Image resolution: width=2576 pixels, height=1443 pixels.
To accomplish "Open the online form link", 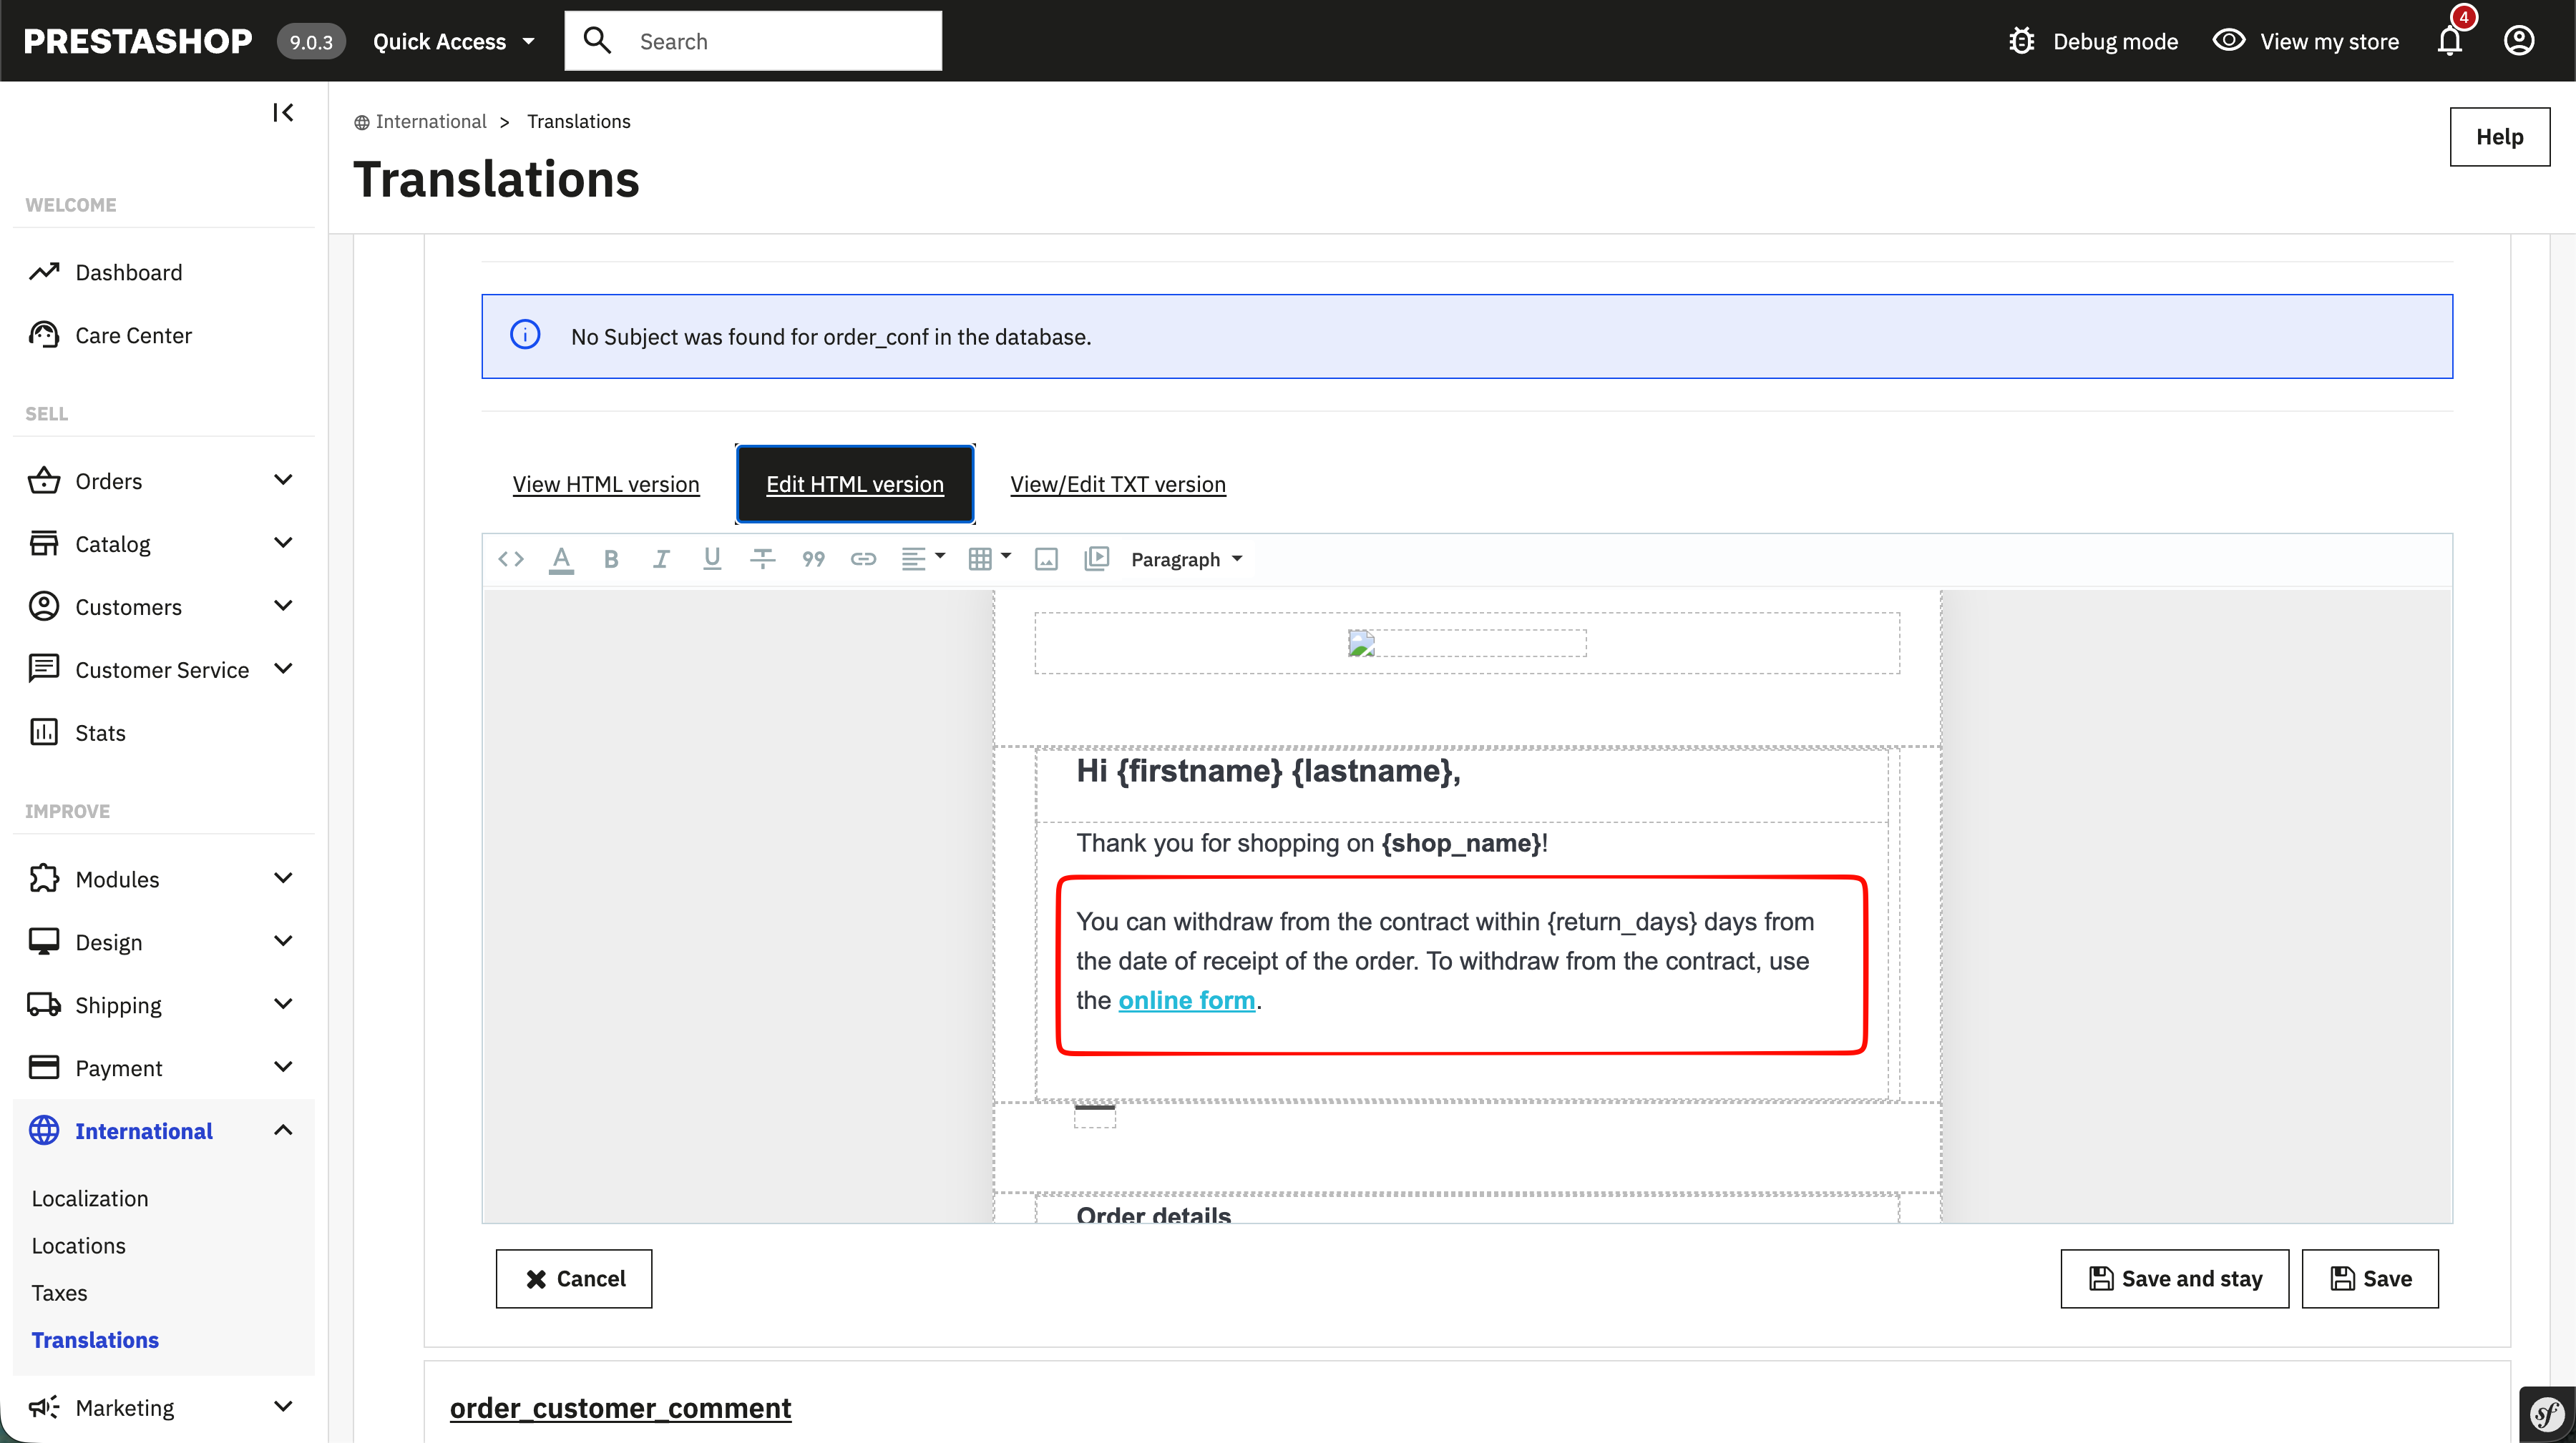I will point(1186,1000).
